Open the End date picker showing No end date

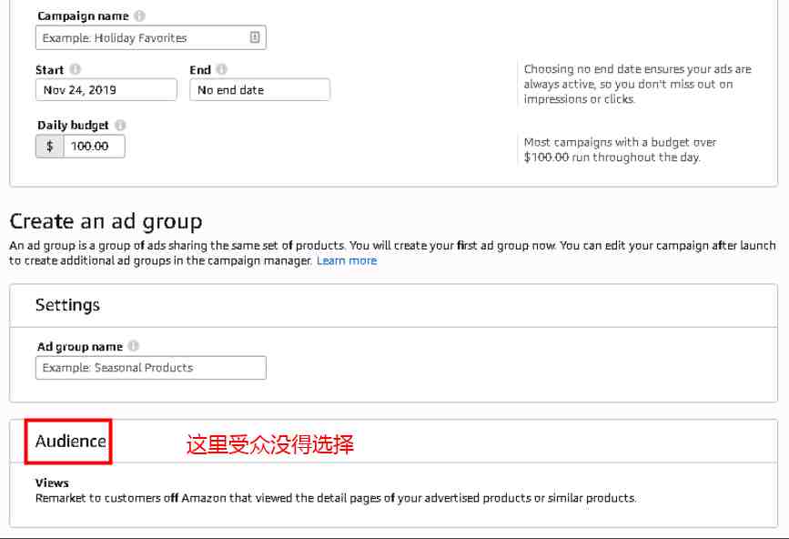[259, 90]
